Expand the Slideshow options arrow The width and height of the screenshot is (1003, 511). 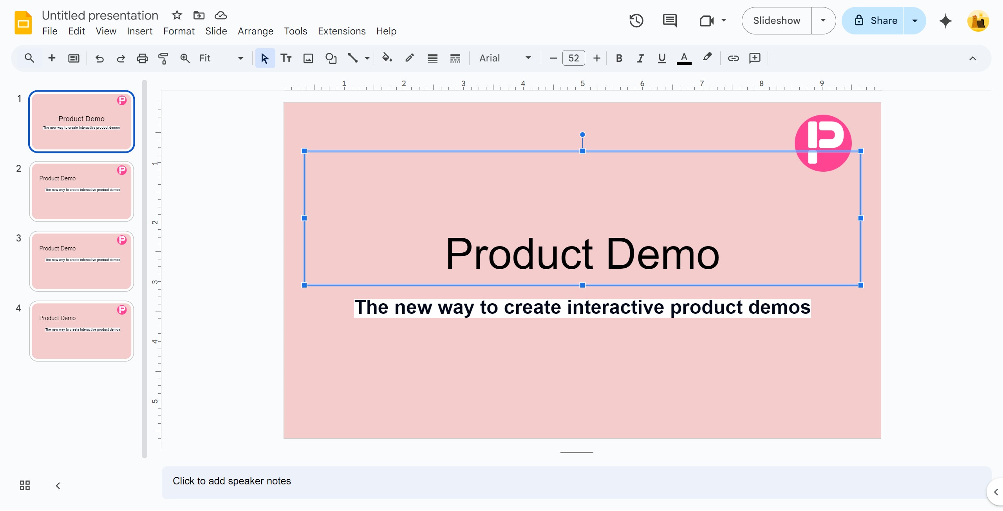pyautogui.click(x=823, y=21)
